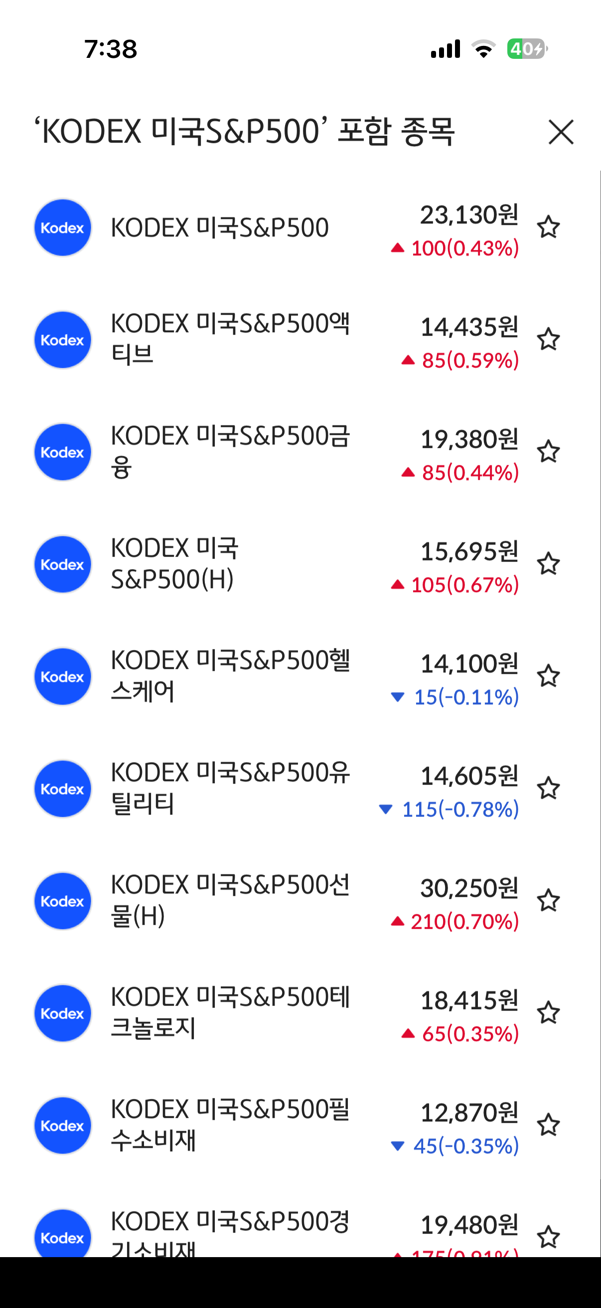Tap Kodex logo beside 미국S&P500헬스케어

pyautogui.click(x=62, y=676)
